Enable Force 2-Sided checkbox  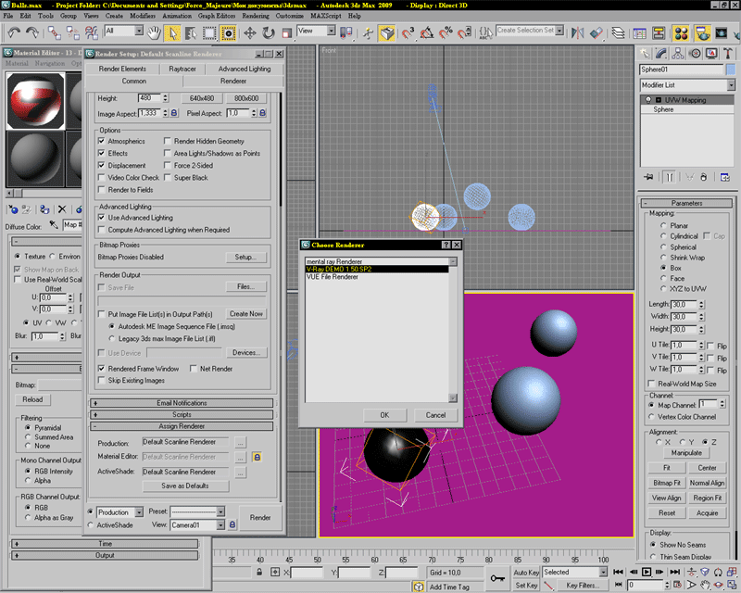click(168, 166)
